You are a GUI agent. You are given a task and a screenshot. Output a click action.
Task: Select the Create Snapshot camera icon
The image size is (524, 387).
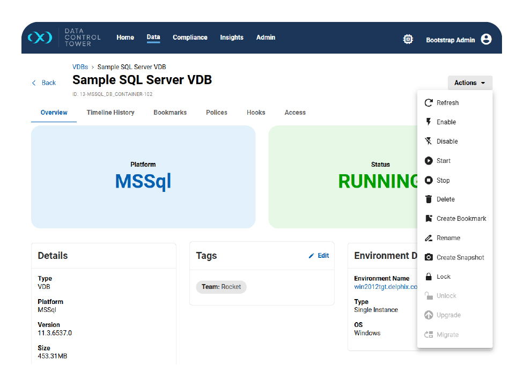pyautogui.click(x=429, y=257)
